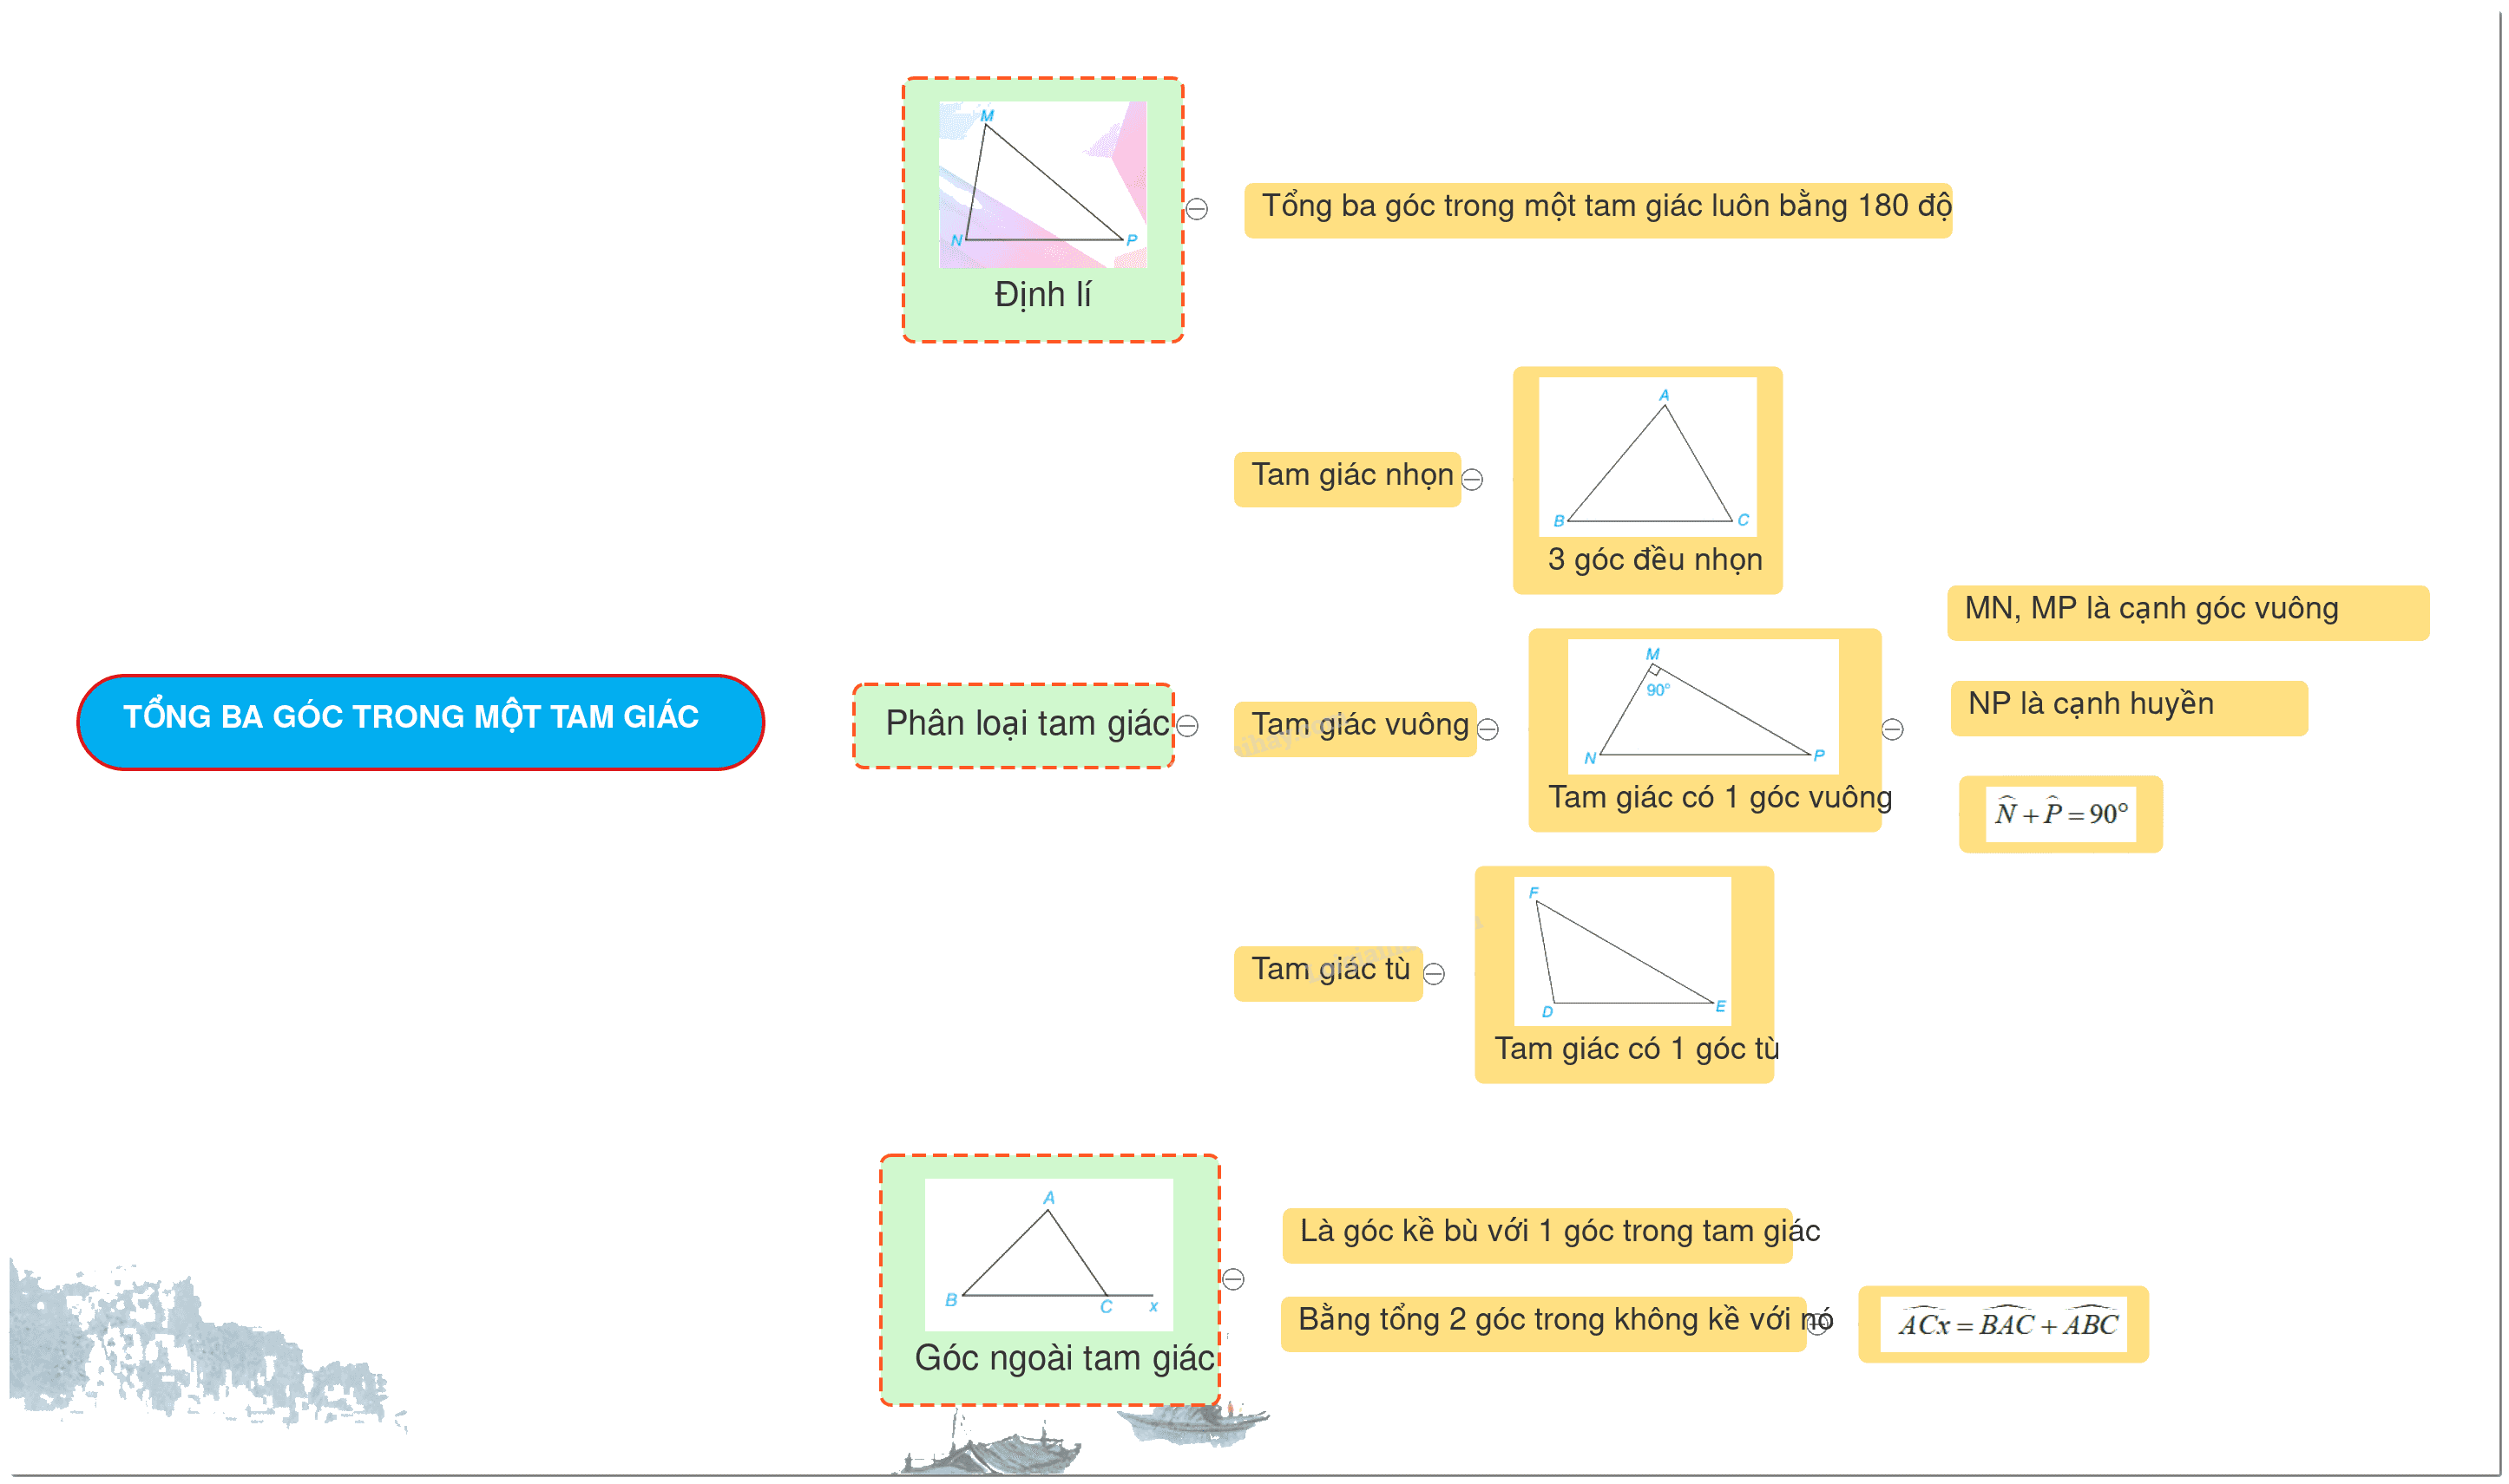2509x1484 pixels.
Task: Select the ACx = BAC + ABC formula node
Action: pos(2004,1324)
